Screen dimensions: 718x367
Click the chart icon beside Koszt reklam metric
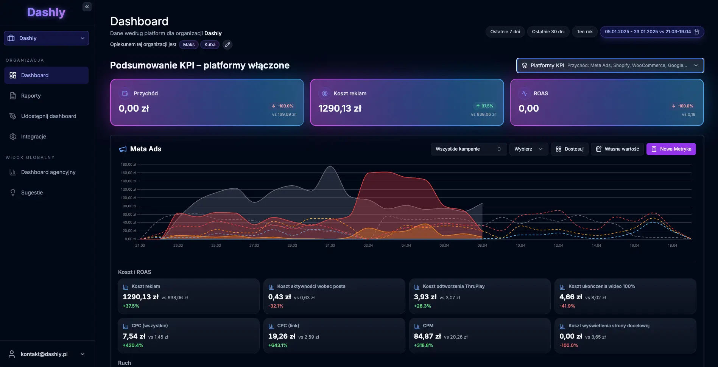126,287
